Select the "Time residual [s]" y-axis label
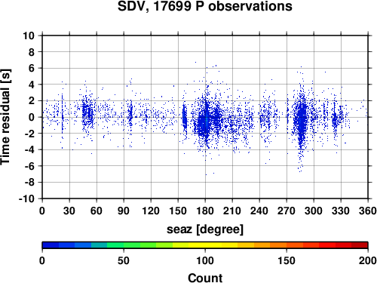The width and height of the screenshot is (377, 283). (x=5, y=117)
